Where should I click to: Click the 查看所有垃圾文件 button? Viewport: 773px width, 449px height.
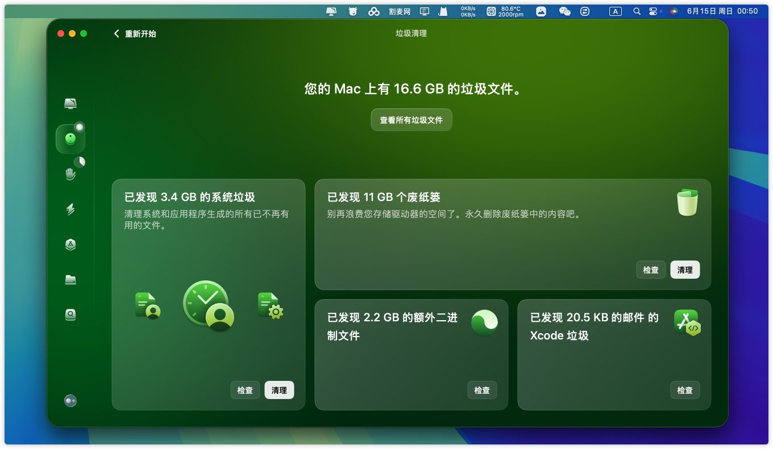coord(412,120)
